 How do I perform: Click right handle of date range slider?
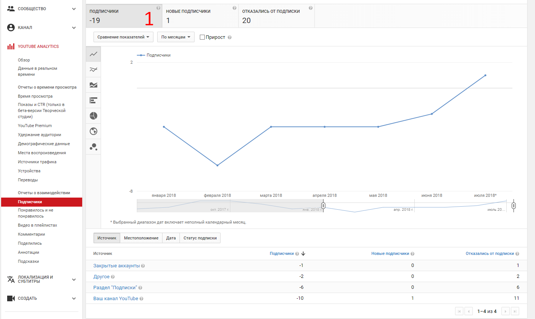coord(514,206)
